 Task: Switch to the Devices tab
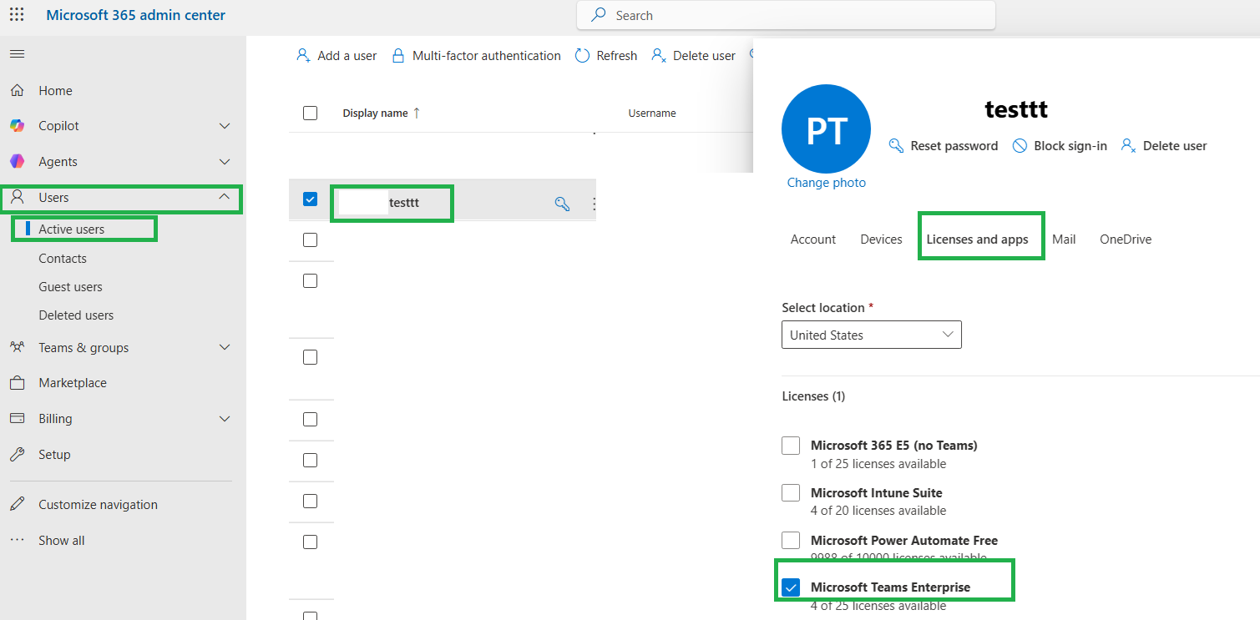(x=881, y=239)
